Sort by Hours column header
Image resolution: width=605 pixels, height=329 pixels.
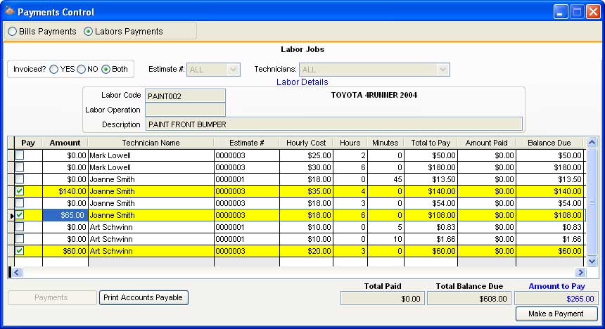350,143
